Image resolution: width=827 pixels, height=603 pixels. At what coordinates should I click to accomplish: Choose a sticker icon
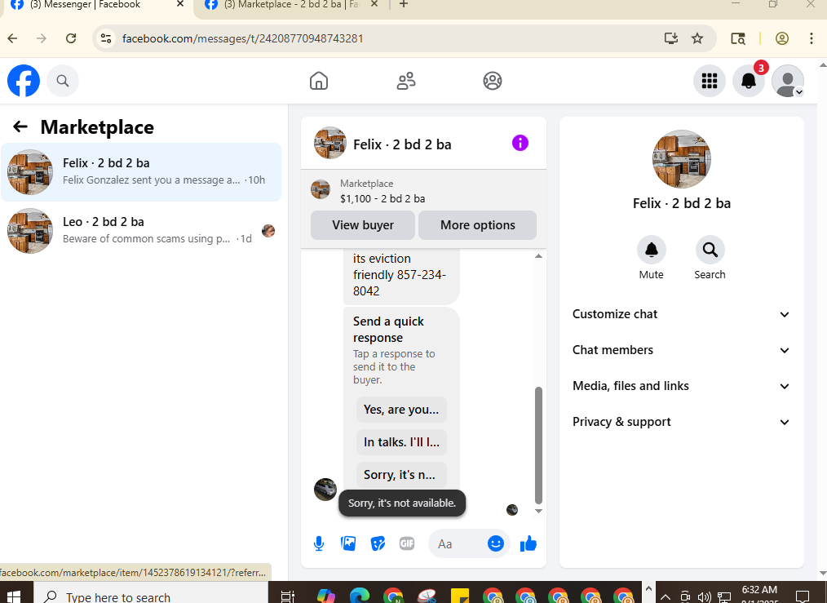tap(378, 543)
